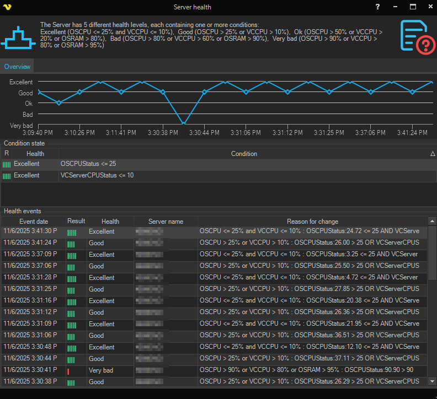Switch to the Overview tab

click(17, 67)
